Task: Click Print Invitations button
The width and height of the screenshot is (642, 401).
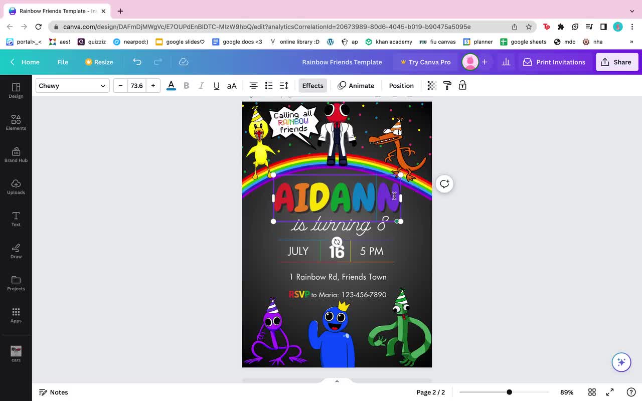Action: tap(554, 62)
